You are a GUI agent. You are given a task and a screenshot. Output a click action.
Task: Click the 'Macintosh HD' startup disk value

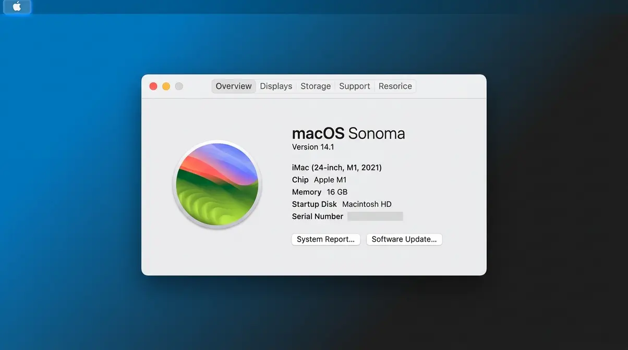coord(367,204)
